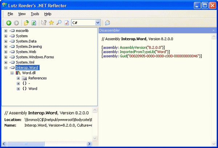Select the References tree item
The image size is (218, 148).
pos(37,78)
